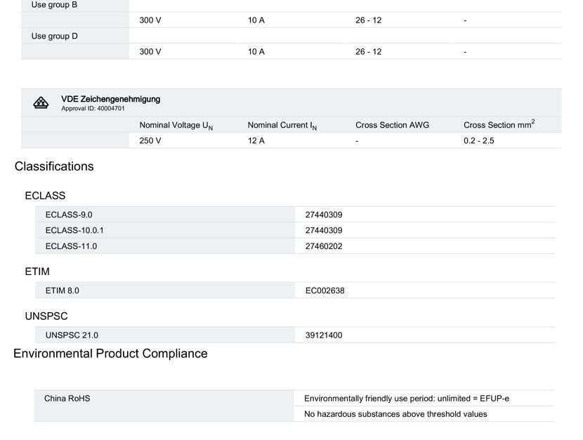The height and width of the screenshot is (440, 583).
Task: Select the China RoHS row label
Action: (x=67, y=399)
